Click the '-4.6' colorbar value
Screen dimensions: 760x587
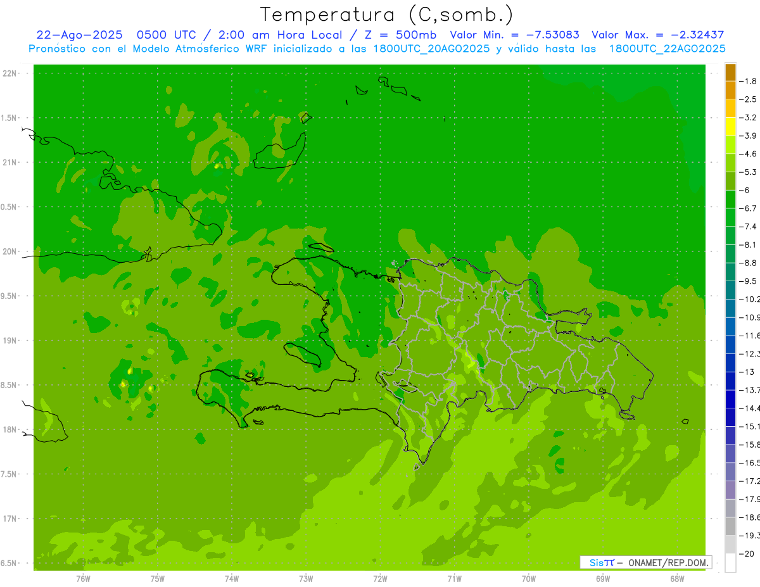tap(748, 154)
